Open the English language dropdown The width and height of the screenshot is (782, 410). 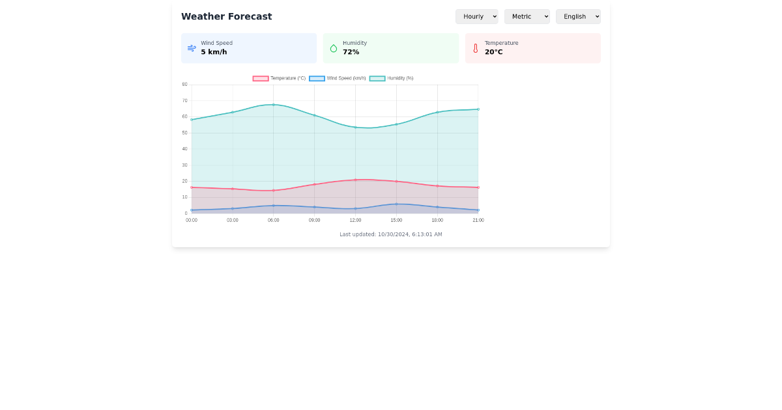tap(578, 16)
